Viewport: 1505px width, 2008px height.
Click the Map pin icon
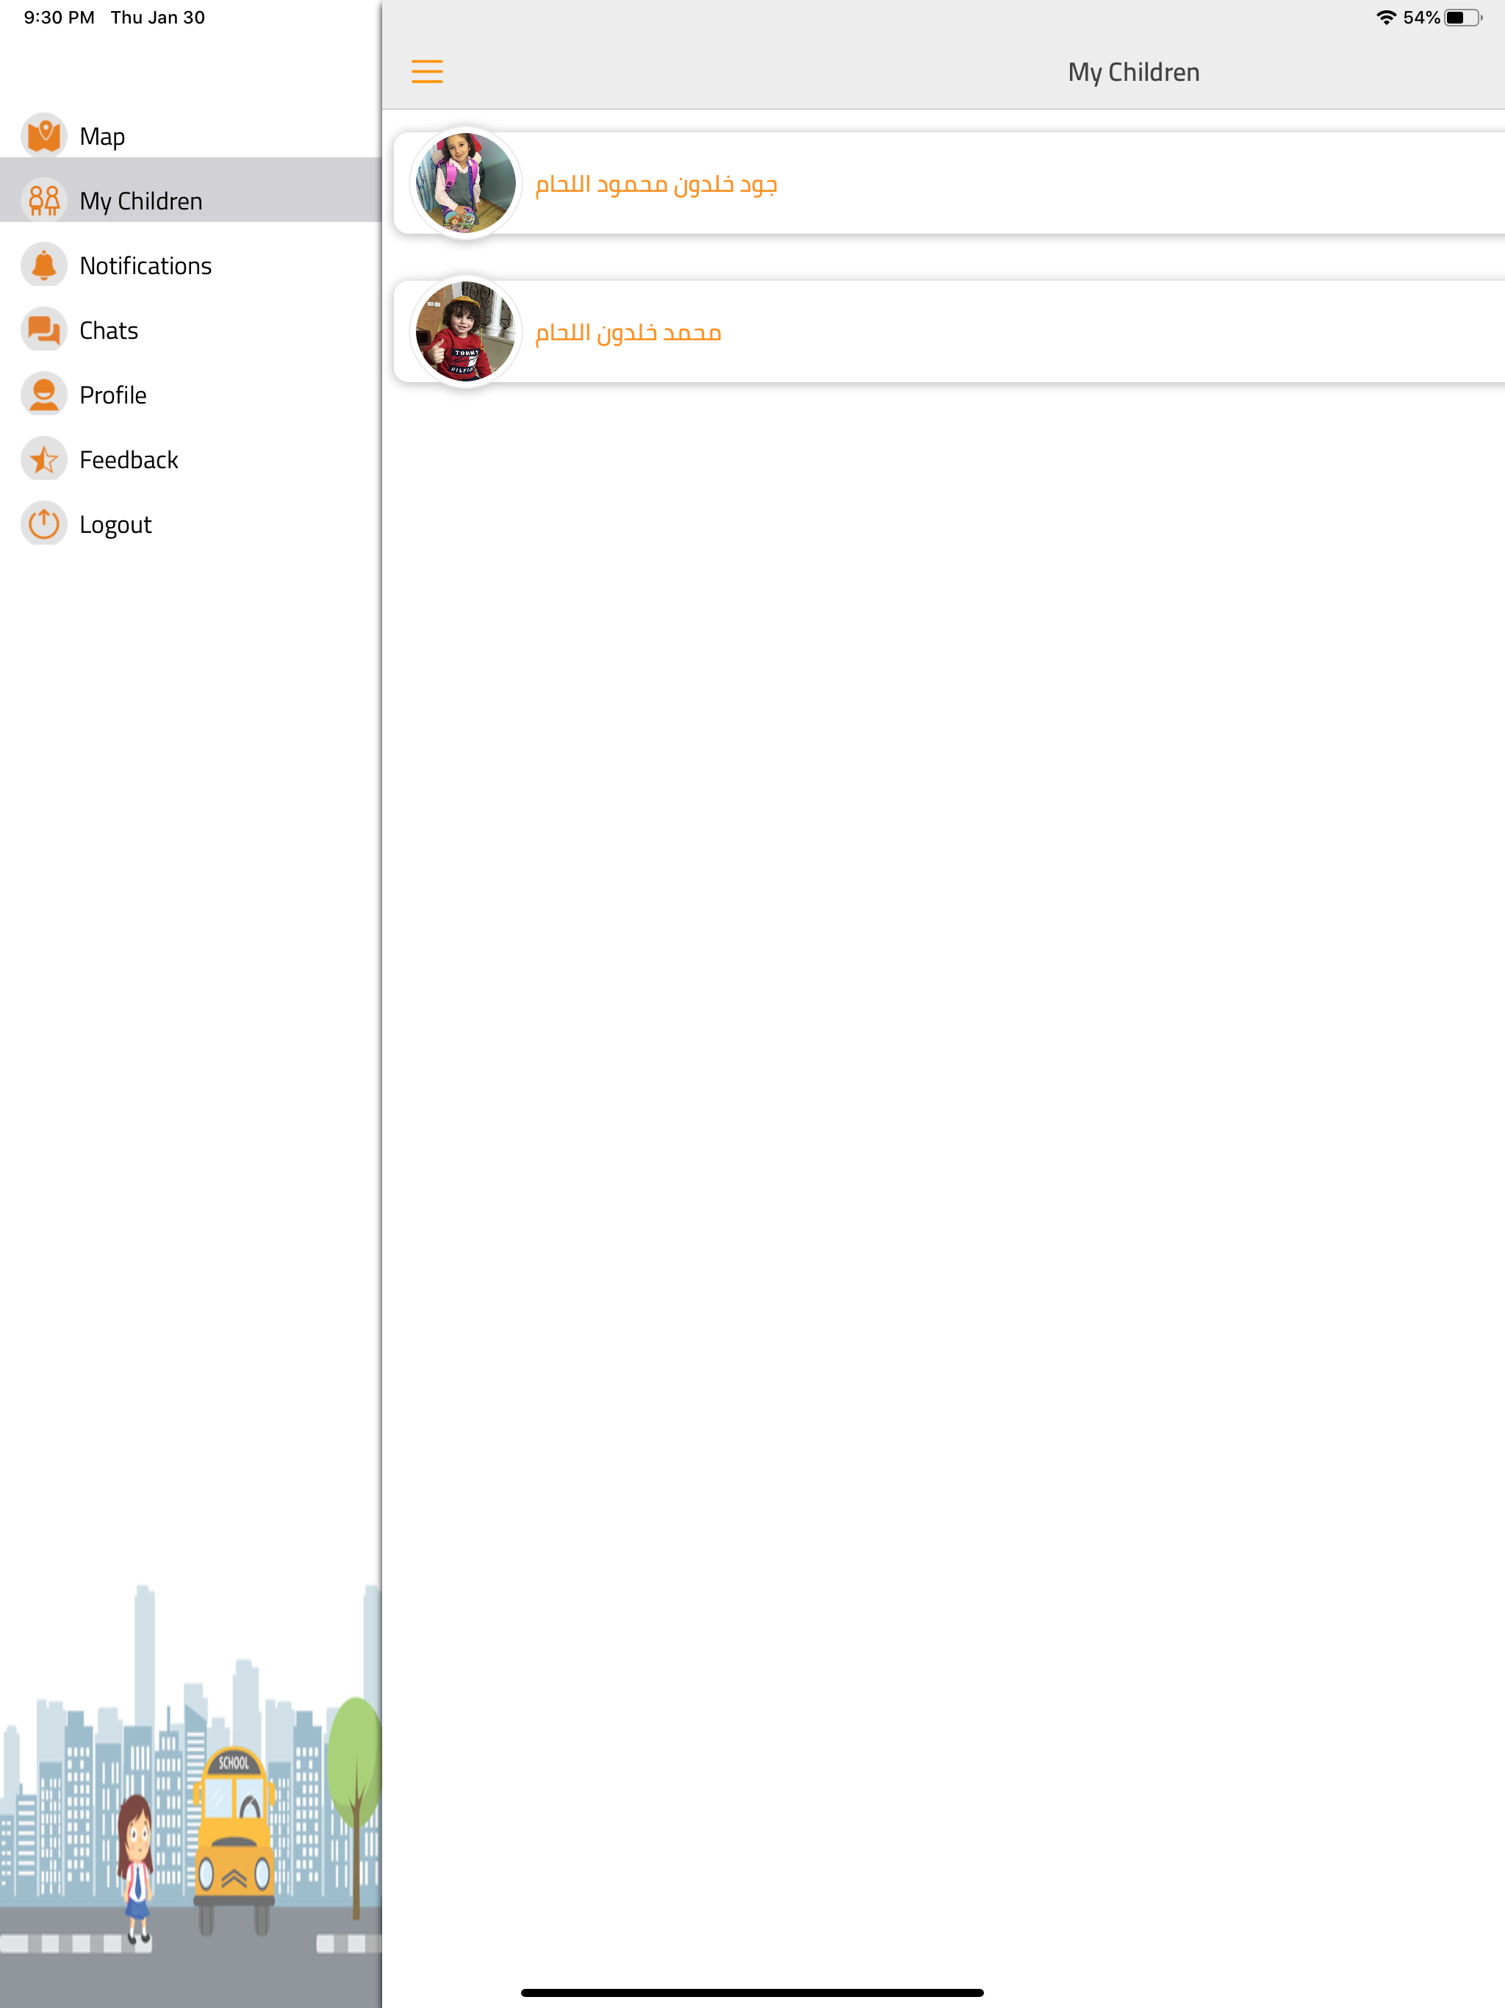click(x=43, y=136)
